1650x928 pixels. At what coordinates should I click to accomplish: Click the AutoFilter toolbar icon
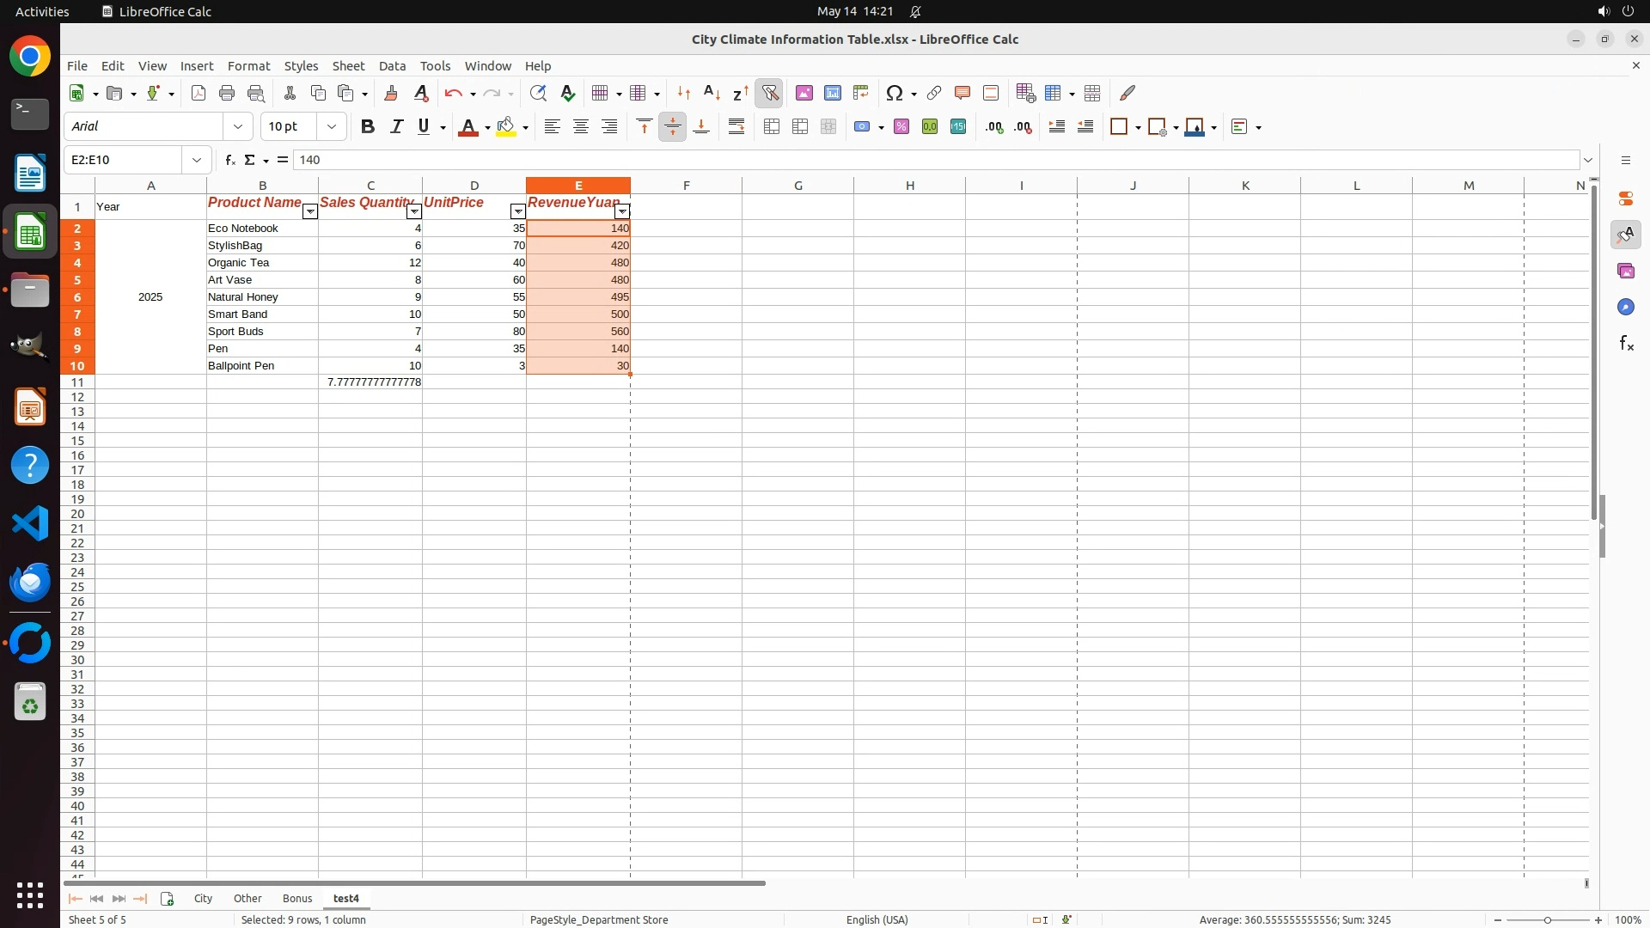coord(769,94)
